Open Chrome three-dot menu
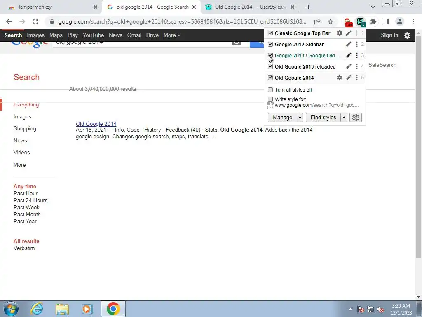Image resolution: width=422 pixels, height=317 pixels. point(413,21)
